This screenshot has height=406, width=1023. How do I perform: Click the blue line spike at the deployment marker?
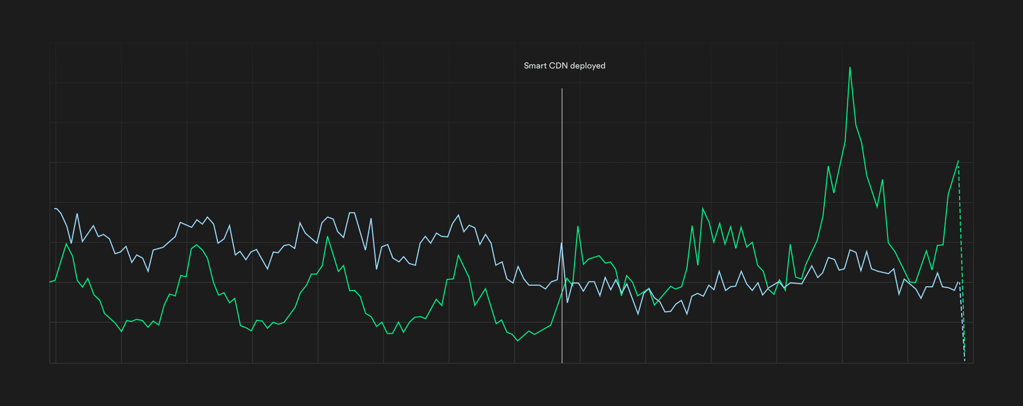pos(561,243)
